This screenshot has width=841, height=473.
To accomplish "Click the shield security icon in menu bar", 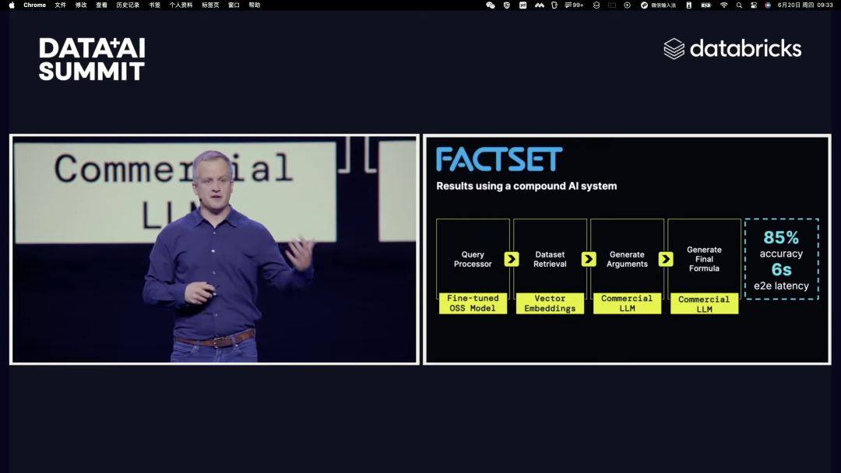I will [507, 5].
